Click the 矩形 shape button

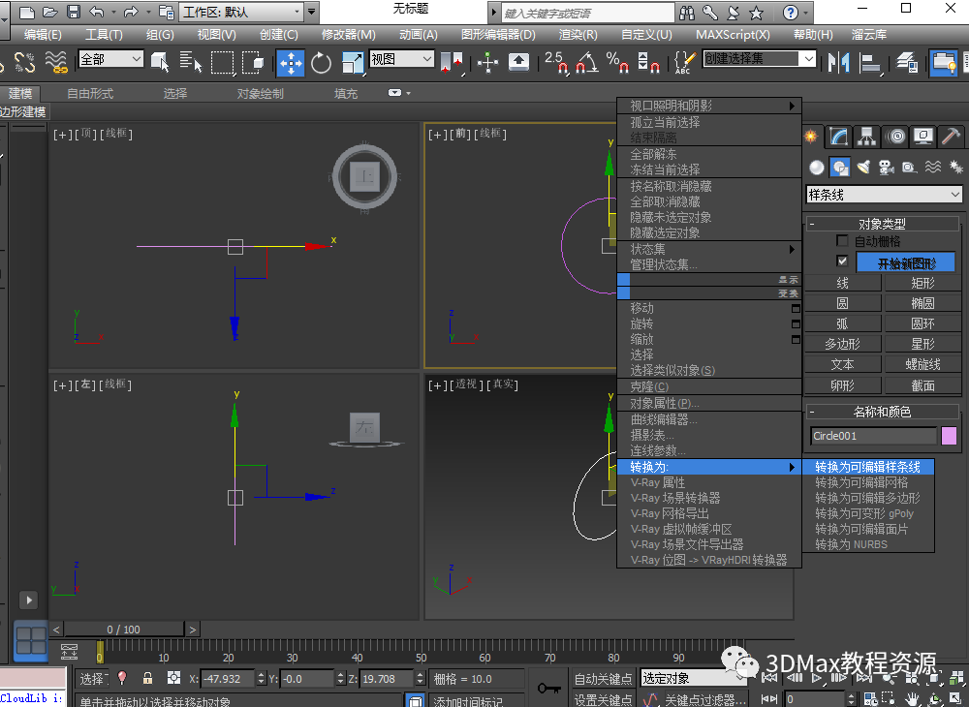[922, 283]
